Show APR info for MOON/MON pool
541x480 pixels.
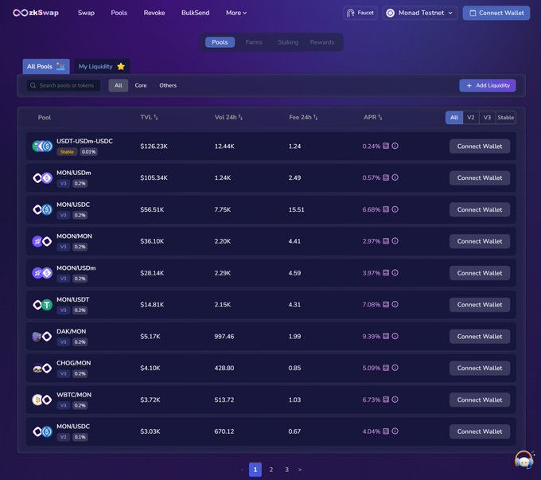(x=395, y=241)
